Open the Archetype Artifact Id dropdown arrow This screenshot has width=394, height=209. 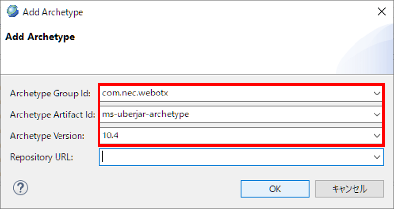(376, 114)
